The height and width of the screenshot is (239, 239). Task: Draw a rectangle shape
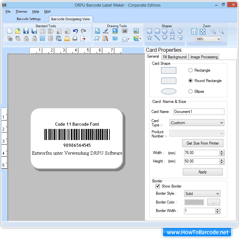[x=149, y=31]
